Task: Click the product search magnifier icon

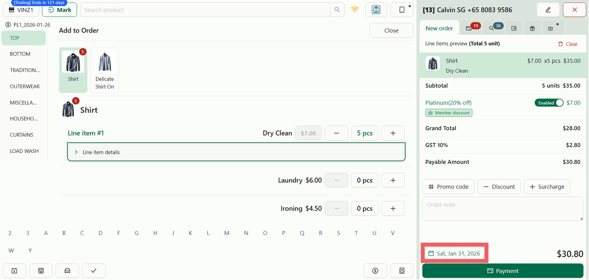Action: tap(337, 10)
